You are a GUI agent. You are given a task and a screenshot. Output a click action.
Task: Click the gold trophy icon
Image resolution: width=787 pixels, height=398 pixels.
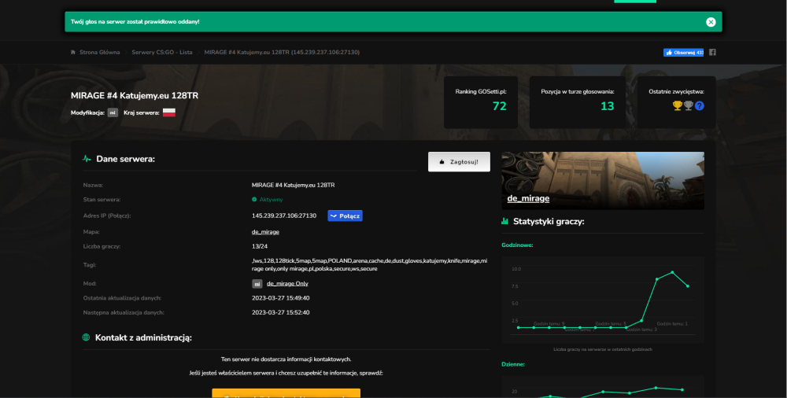[x=678, y=106]
